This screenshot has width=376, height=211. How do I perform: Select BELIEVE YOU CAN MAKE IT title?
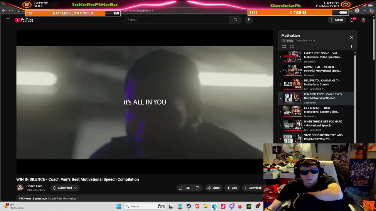click(x=322, y=82)
